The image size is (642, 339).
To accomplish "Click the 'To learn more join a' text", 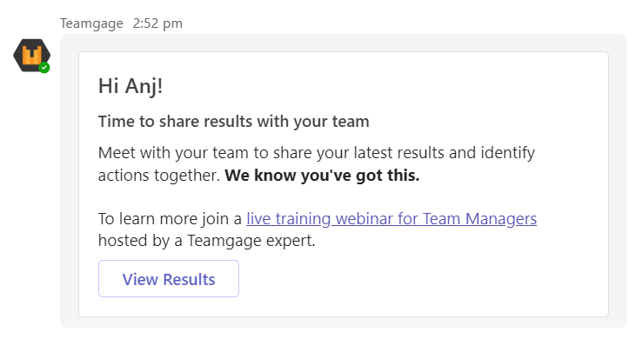I will click(170, 218).
